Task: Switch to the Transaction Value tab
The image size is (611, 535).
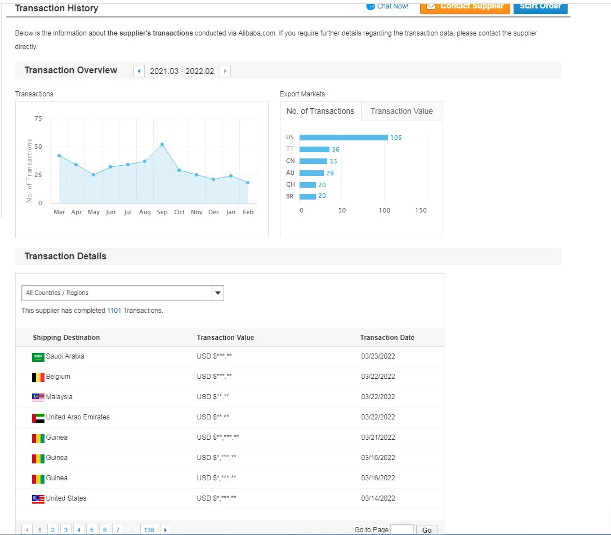Action: (x=402, y=111)
